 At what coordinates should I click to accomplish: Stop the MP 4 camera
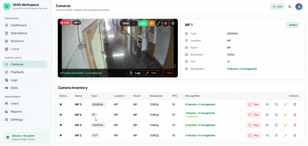pos(254,115)
